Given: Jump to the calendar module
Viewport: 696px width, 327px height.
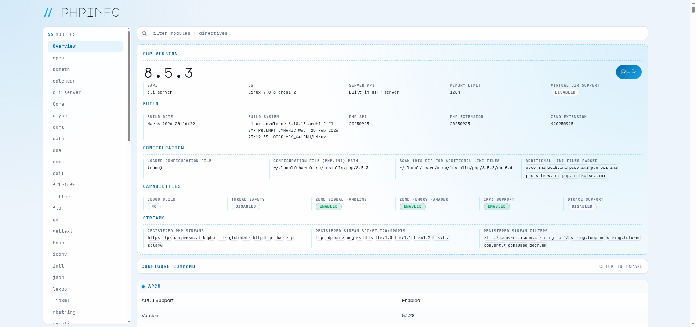Looking at the screenshot, I should pyautogui.click(x=85, y=81).
